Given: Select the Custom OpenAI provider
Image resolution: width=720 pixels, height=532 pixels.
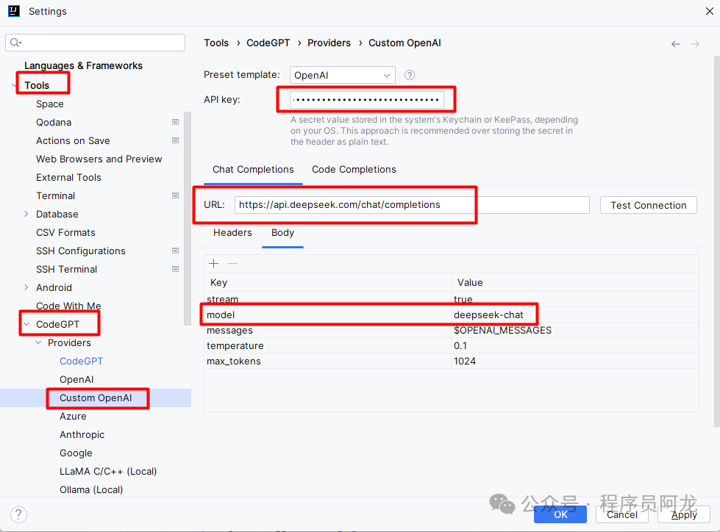Looking at the screenshot, I should coord(96,398).
